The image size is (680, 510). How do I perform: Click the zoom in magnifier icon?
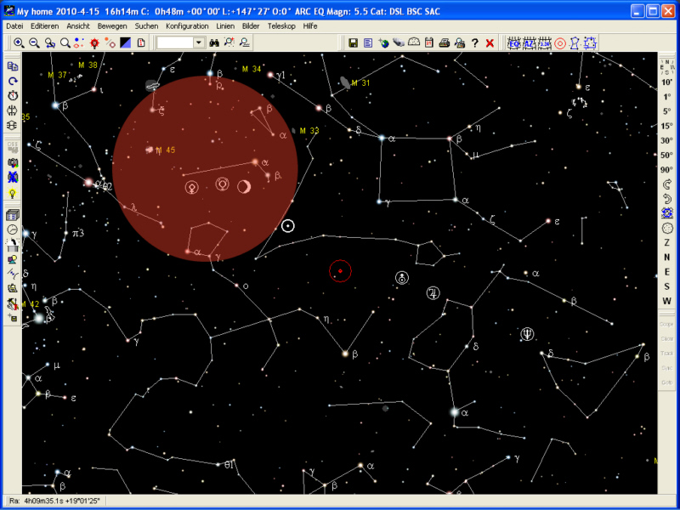(x=19, y=42)
